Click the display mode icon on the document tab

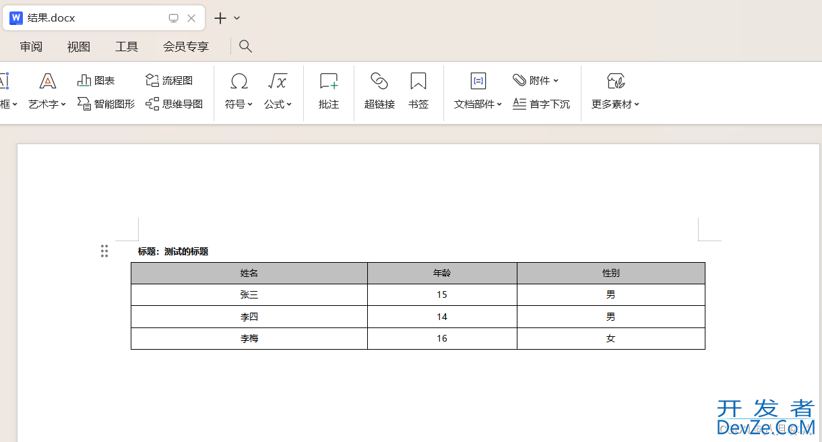[173, 18]
